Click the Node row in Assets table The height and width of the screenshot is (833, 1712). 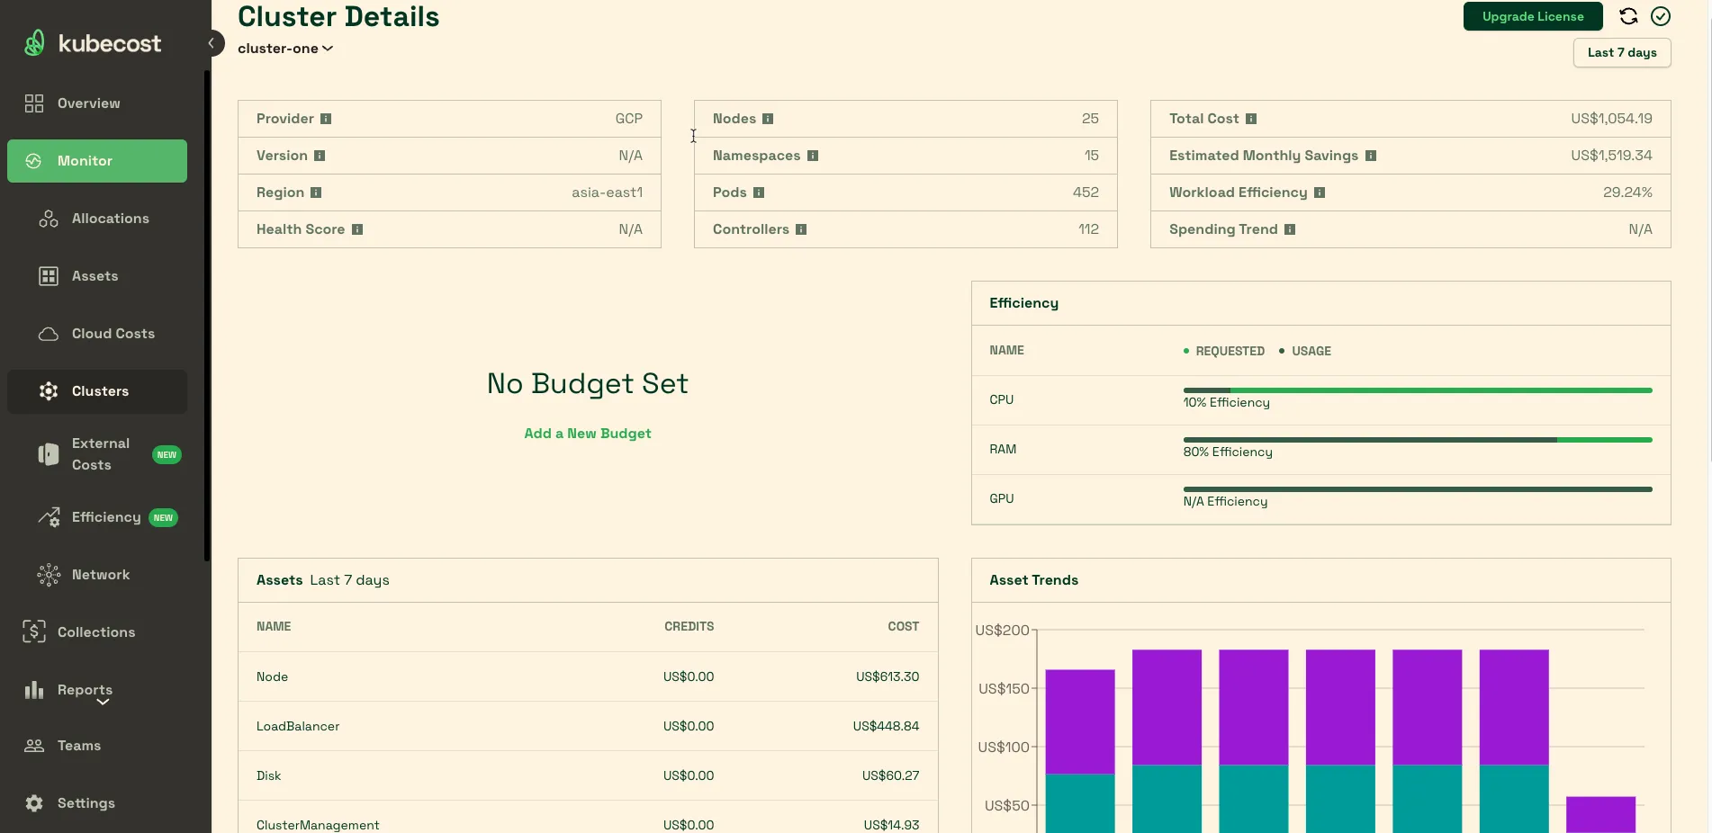[588, 676]
